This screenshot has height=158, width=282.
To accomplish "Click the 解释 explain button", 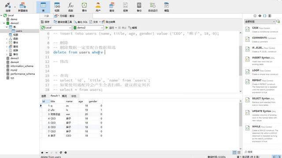I will click(x=133, y=28).
